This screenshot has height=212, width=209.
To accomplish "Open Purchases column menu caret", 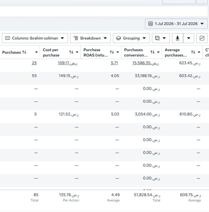I will tap(36, 52).
